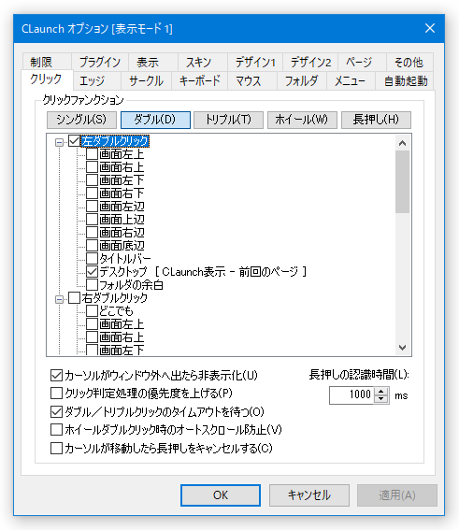Open the 自動起動 tab
Screen dimensions: 459x530
(406, 81)
